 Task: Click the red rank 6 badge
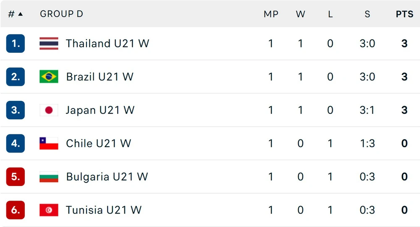16,210
